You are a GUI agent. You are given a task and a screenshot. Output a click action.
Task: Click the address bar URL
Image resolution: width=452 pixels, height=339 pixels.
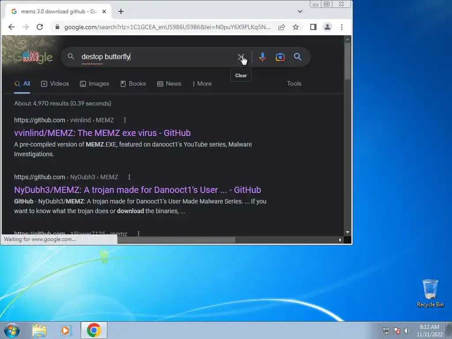(x=167, y=27)
